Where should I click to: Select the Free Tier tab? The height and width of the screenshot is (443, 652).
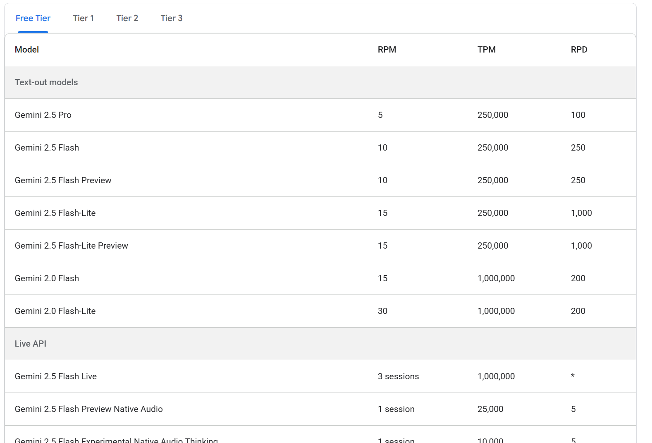pyautogui.click(x=33, y=18)
